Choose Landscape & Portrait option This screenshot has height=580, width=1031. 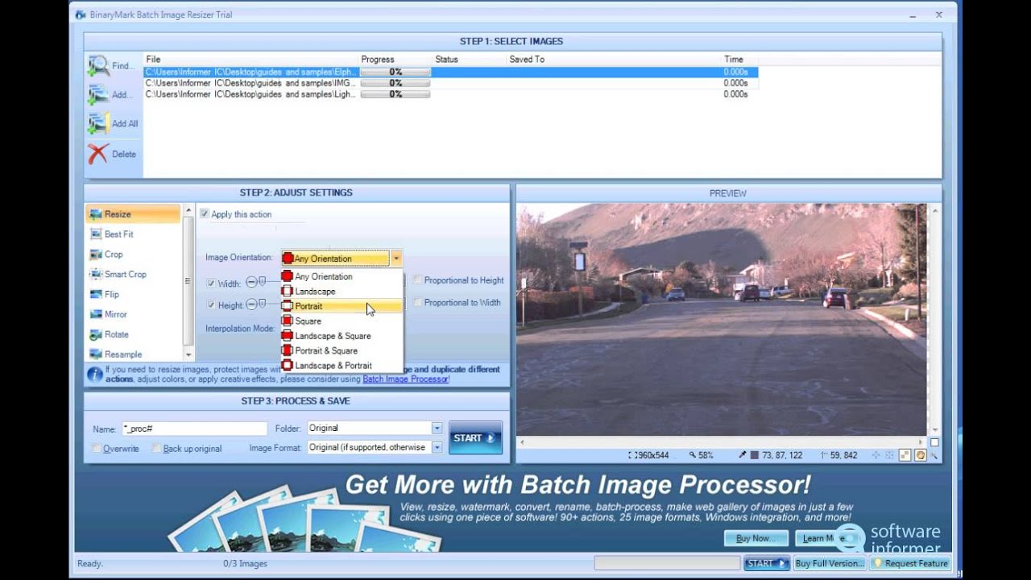click(x=342, y=365)
